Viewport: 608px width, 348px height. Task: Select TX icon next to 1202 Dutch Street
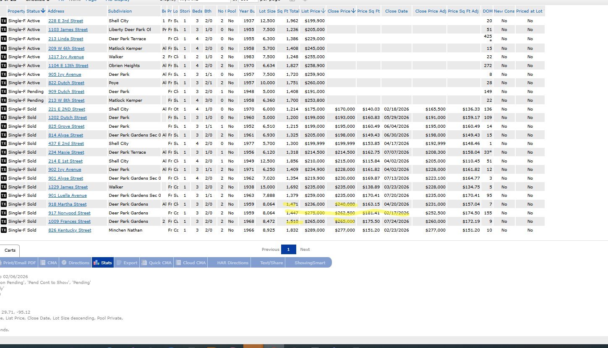pyautogui.click(x=4, y=117)
